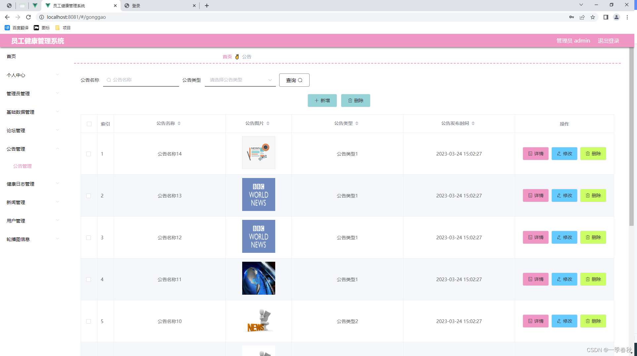This screenshot has height=356, width=637.
Task: Click the magnifier icon in the 公告名称 input
Action: pos(109,80)
